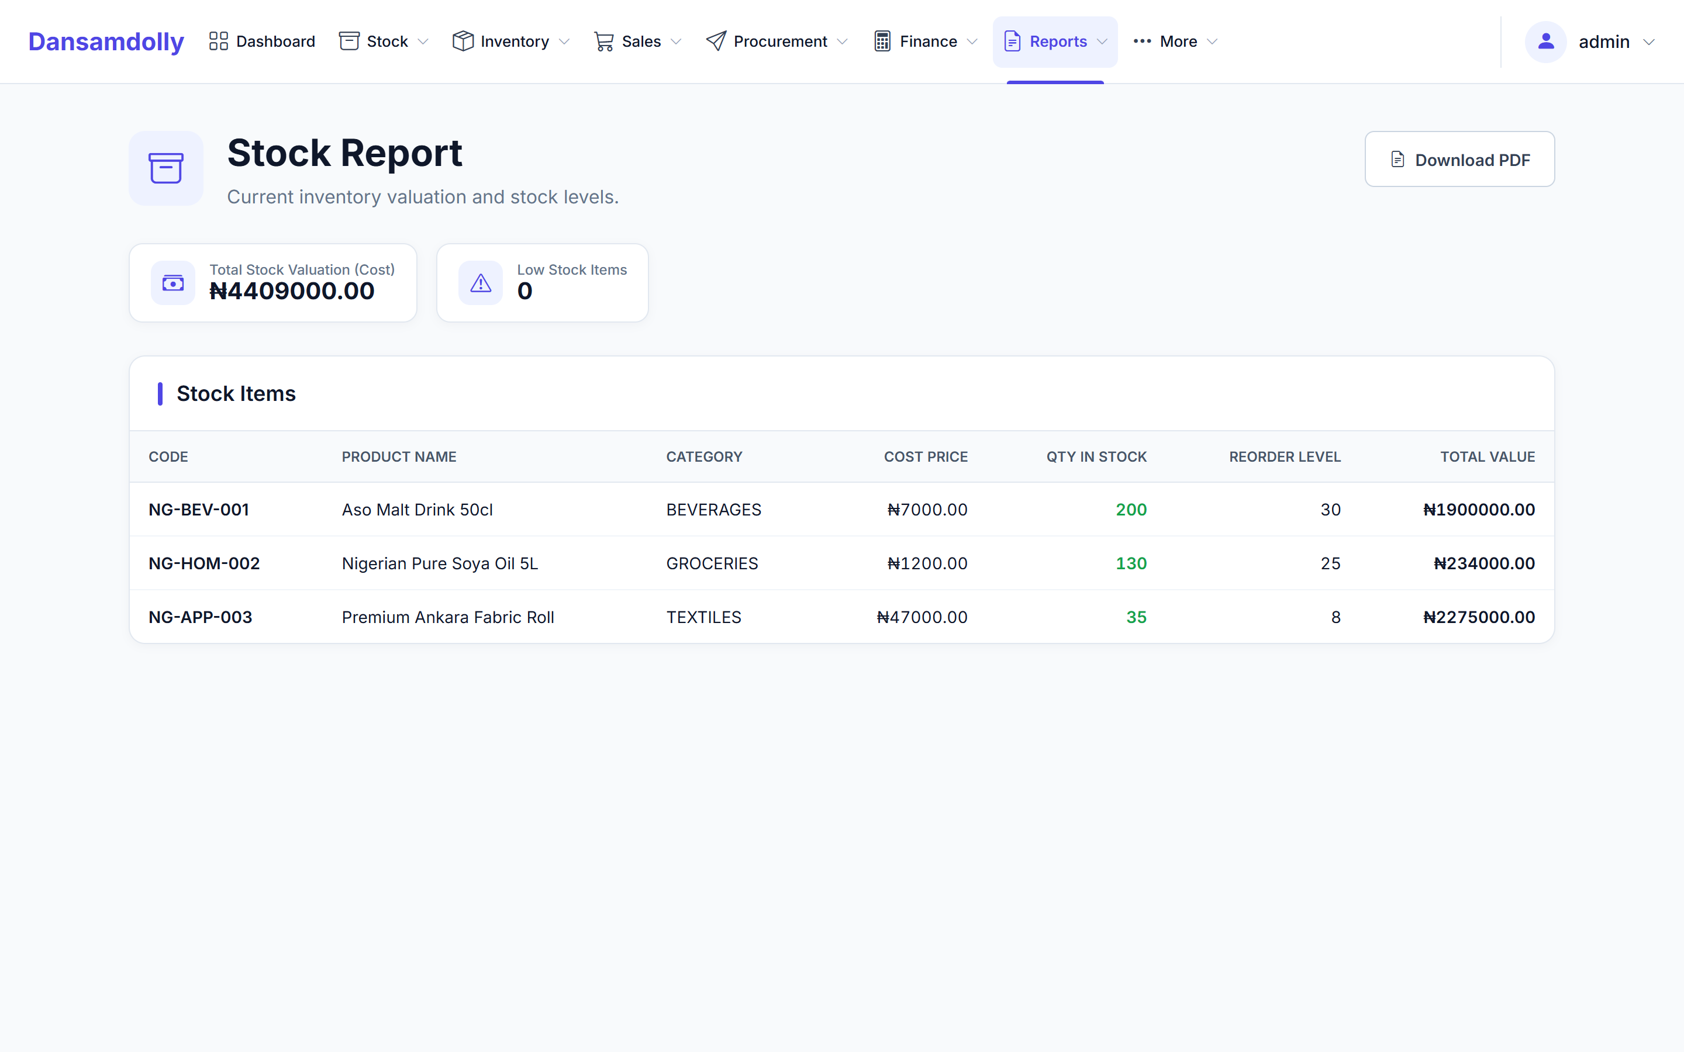Click the Inventory cube icon
1684x1052 pixels.
pyautogui.click(x=463, y=41)
